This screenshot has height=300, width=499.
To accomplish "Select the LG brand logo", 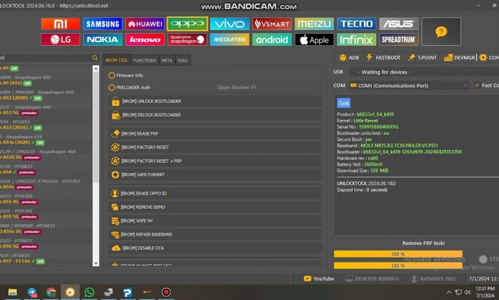I will 61,40.
